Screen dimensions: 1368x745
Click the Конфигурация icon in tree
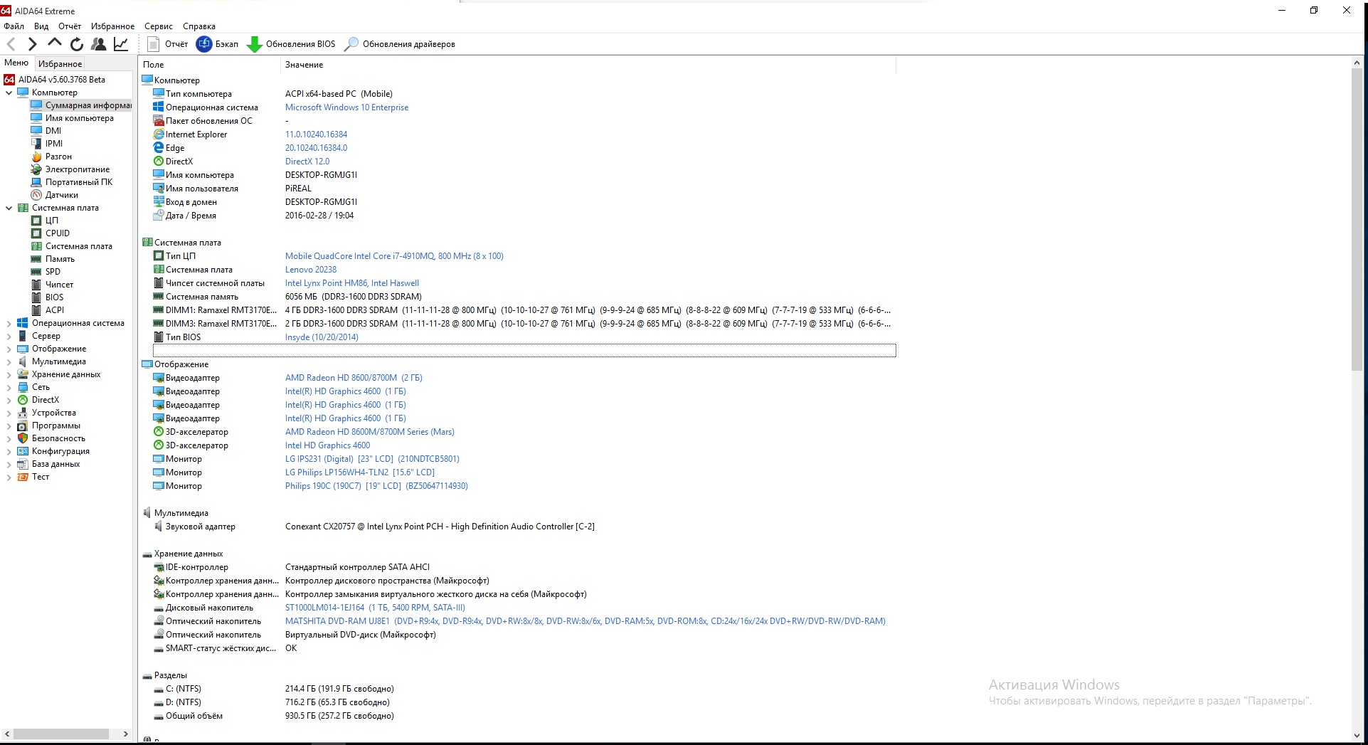[23, 451]
